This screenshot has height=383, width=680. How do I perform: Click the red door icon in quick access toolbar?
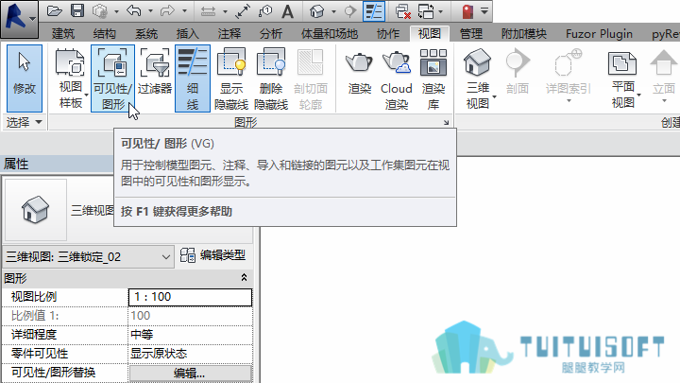point(467,11)
